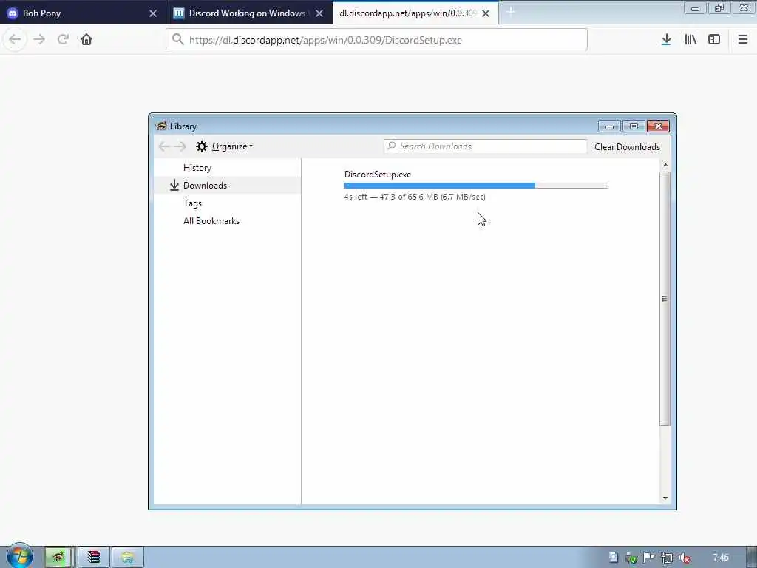Open the Downloads toolbar arrow
757x568 pixels.
(x=666, y=40)
